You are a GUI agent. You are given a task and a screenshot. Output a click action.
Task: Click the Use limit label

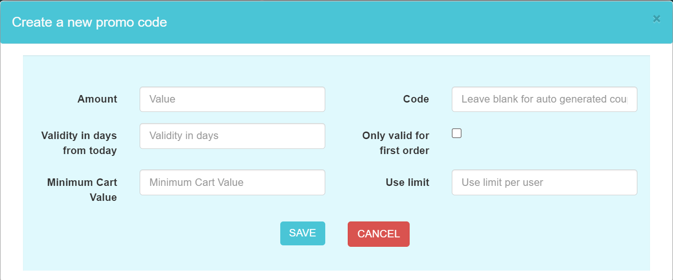(408, 183)
